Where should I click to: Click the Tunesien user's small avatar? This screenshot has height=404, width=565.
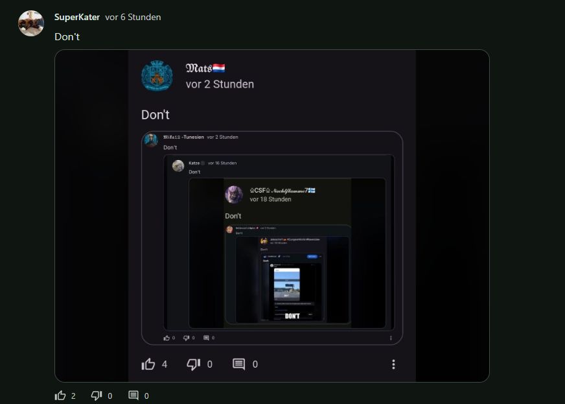click(151, 140)
